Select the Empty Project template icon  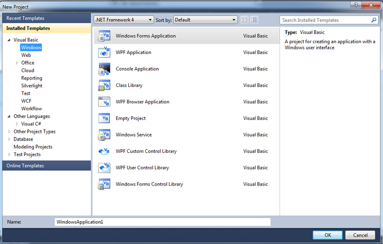pos(104,119)
